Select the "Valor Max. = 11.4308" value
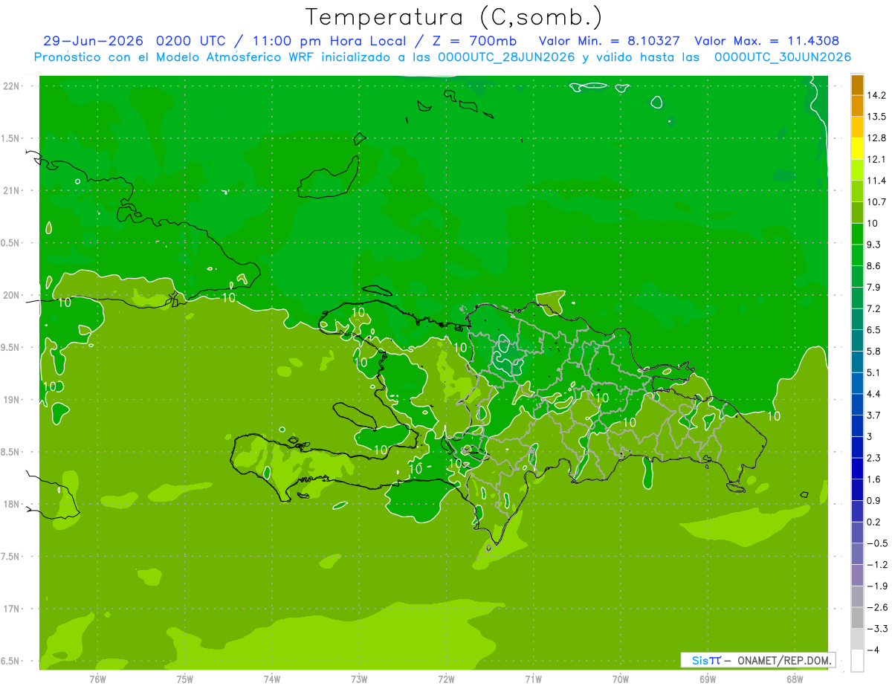Image resolution: width=892 pixels, height=689 pixels. coord(767,41)
